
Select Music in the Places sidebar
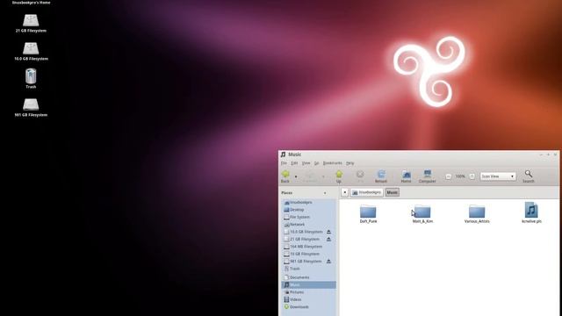pos(308,284)
